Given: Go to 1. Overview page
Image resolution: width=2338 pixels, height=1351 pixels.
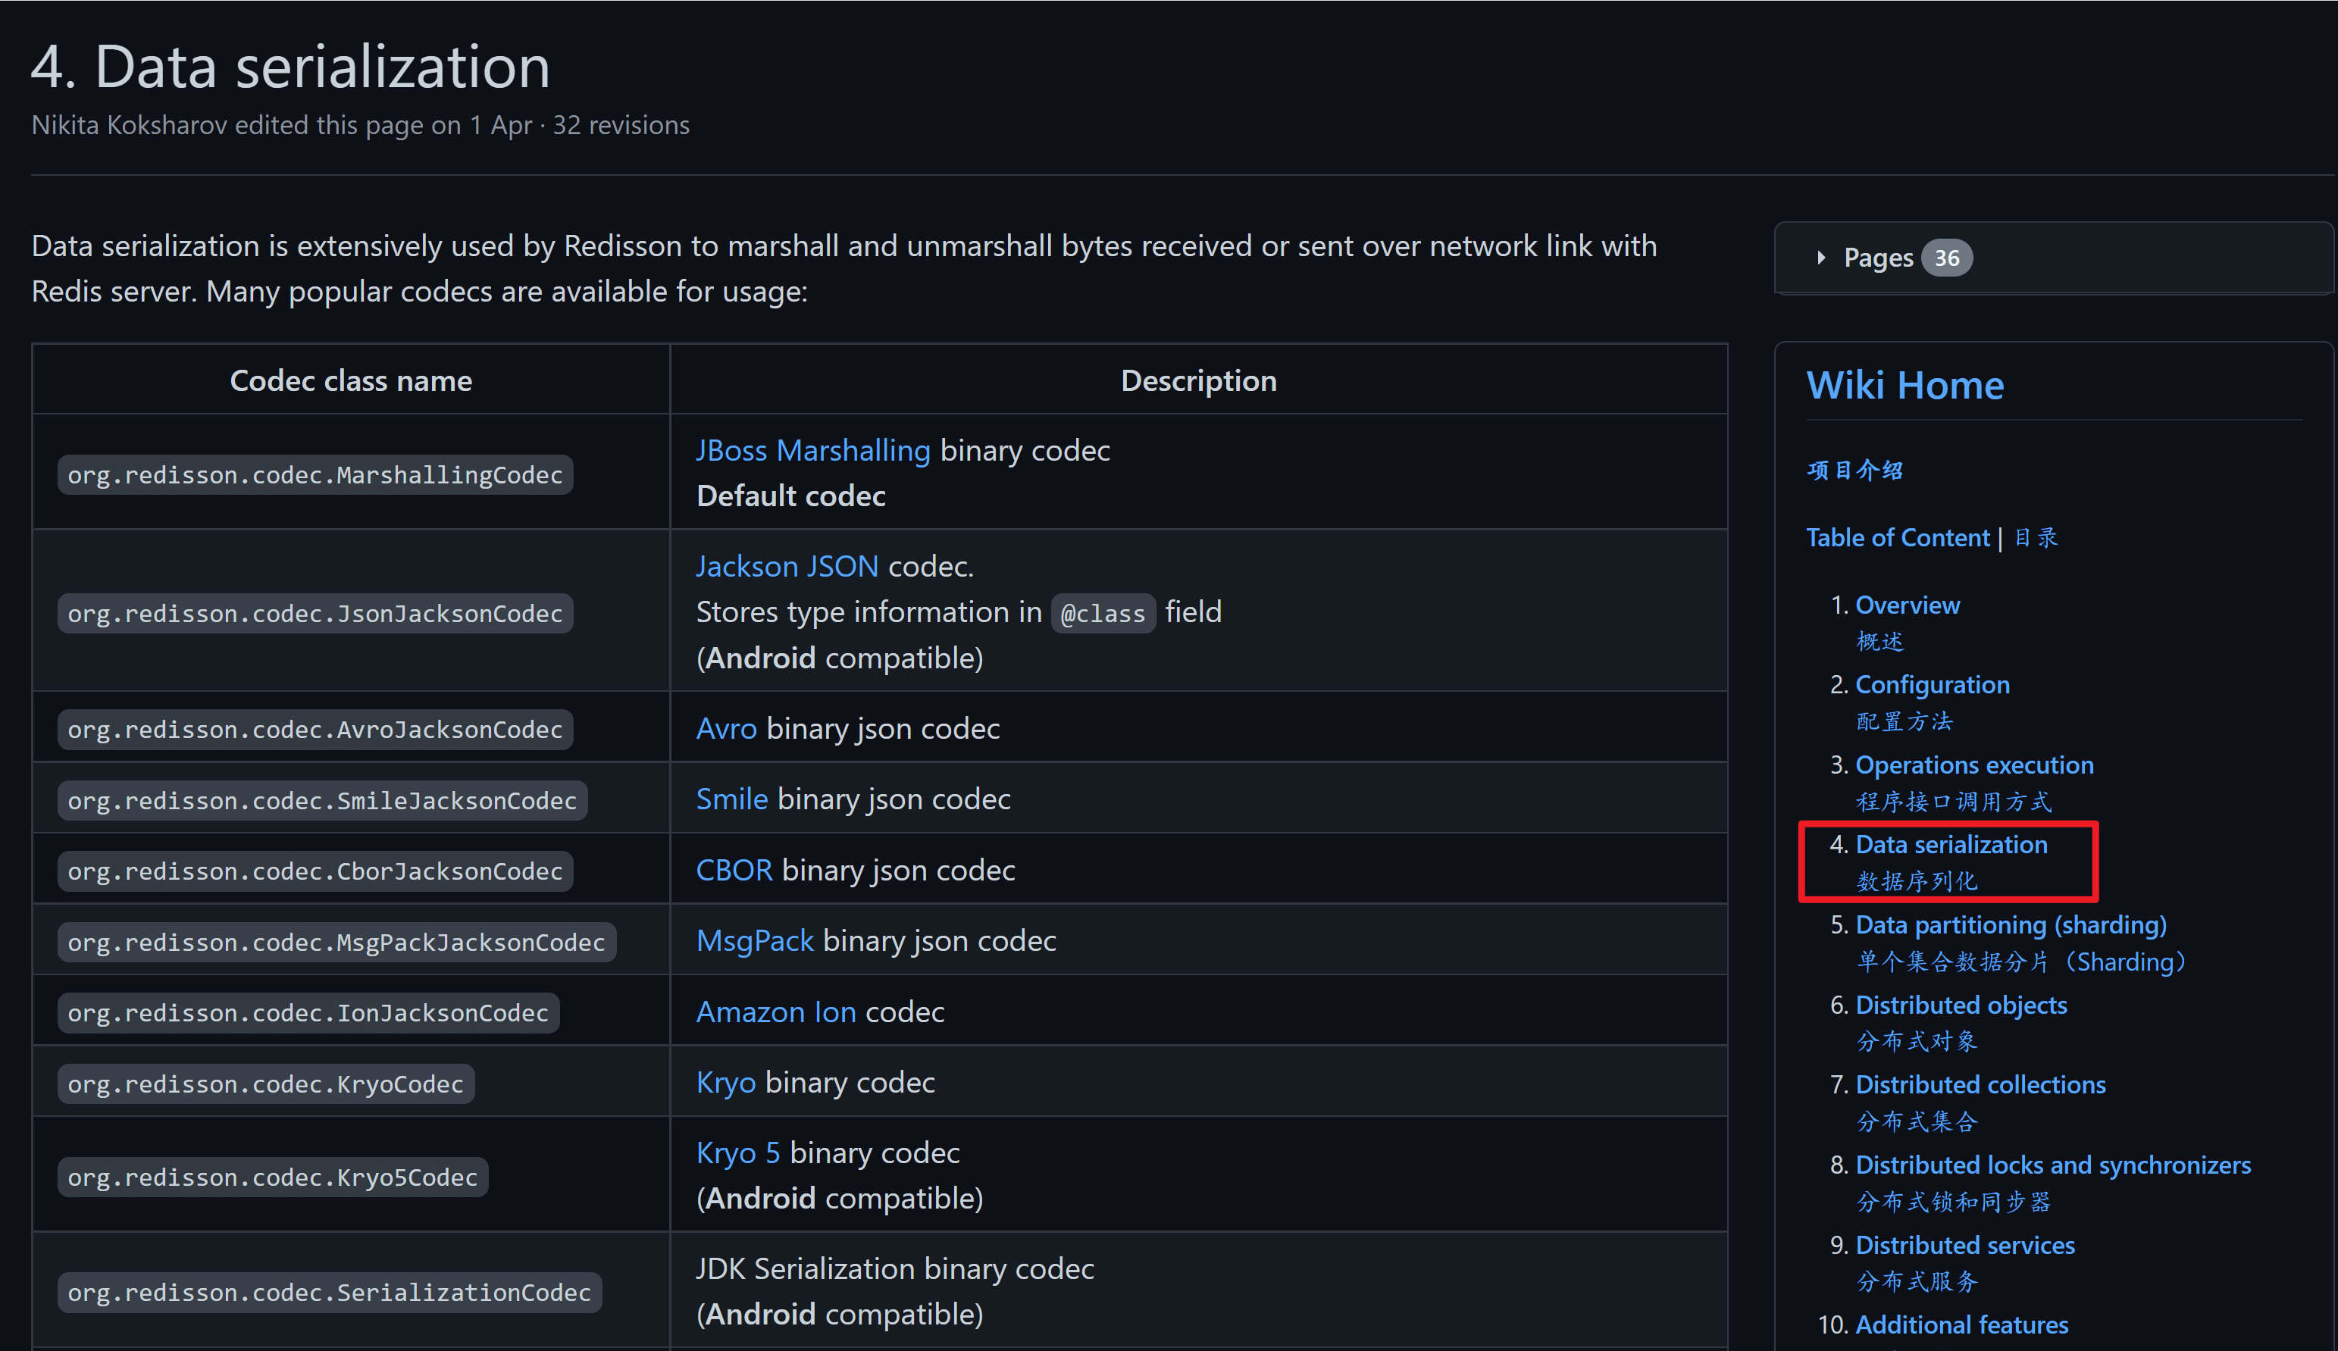Looking at the screenshot, I should click(1907, 605).
